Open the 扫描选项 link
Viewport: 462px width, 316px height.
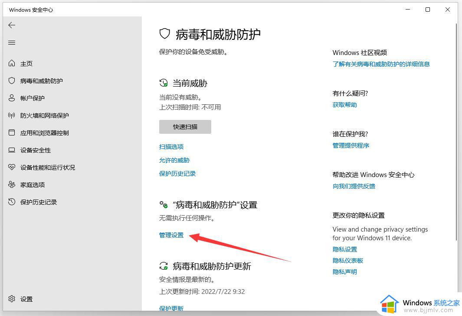(x=171, y=147)
